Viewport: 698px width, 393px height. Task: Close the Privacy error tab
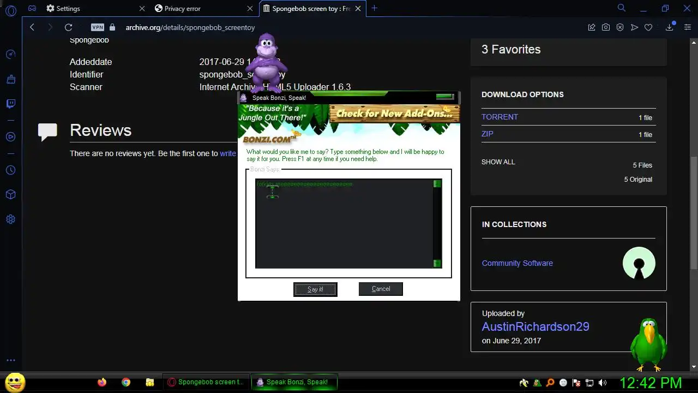pos(250,8)
